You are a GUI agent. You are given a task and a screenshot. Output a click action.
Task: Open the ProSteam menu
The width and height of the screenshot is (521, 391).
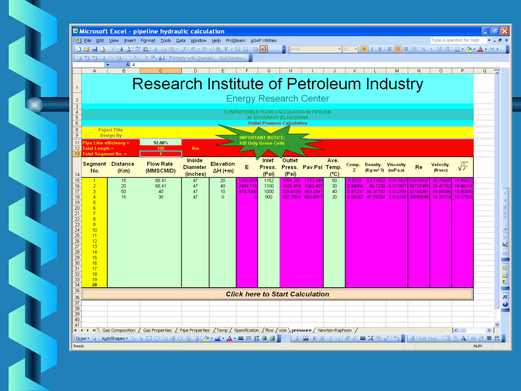pos(235,40)
